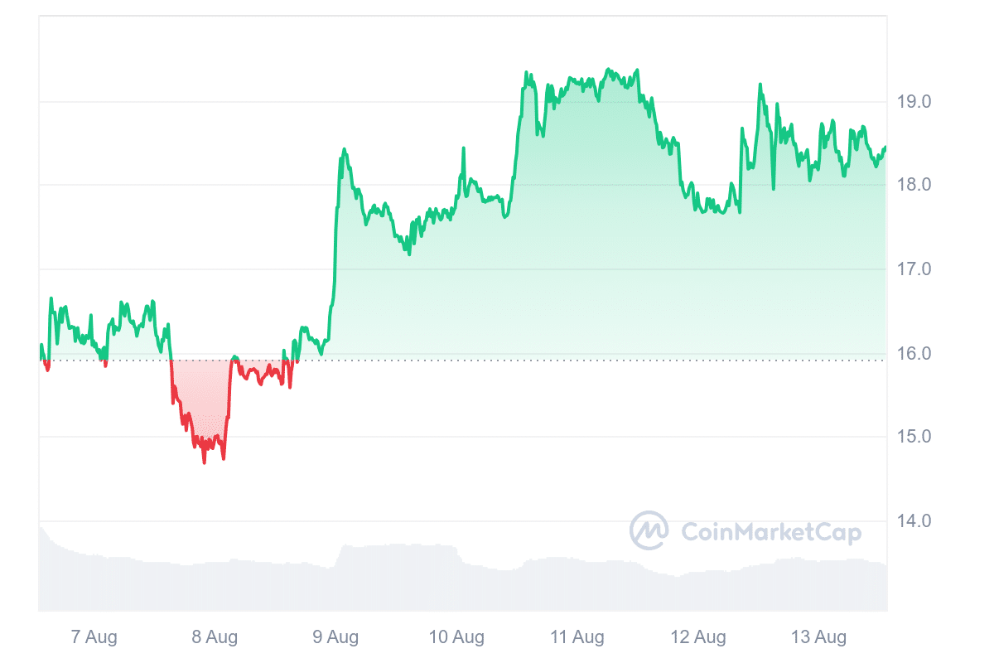Select the 12 Aug axis label
The height and width of the screenshot is (663, 994).
click(x=698, y=636)
